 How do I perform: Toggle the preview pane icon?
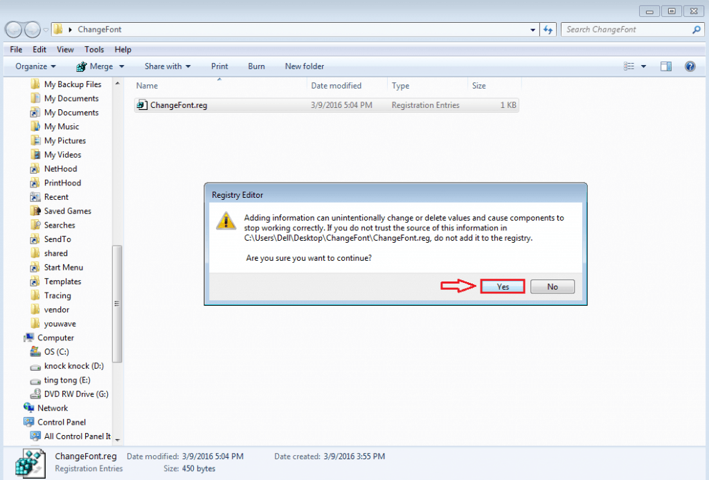tap(665, 66)
